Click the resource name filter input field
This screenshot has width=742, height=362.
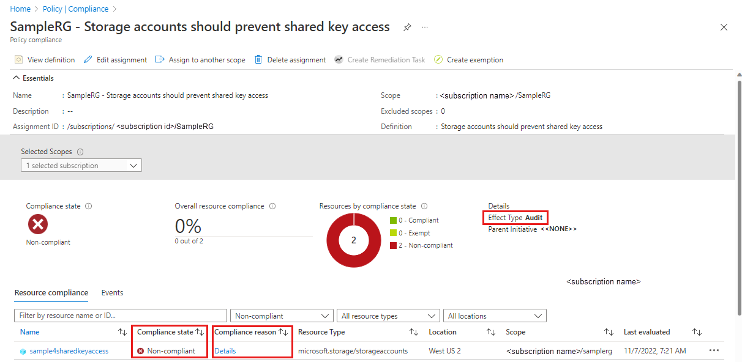click(x=121, y=316)
